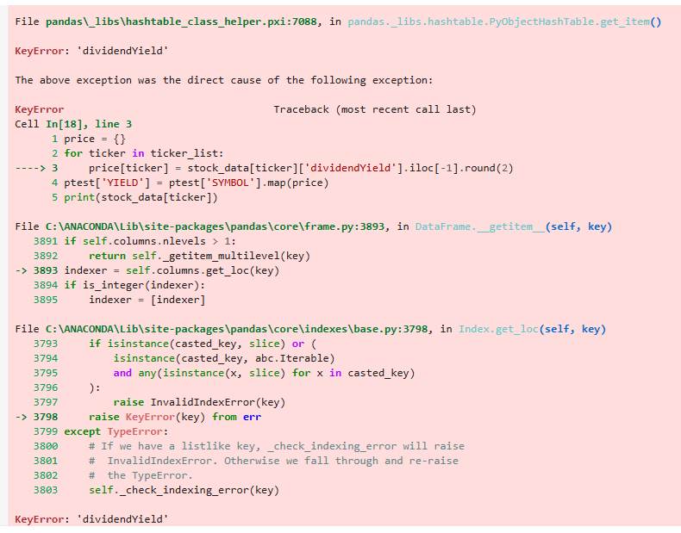Viewport: 681px width, 533px height.
Task: Click the hashtable_class_helper.pxi:7088 file path
Action: click(x=181, y=22)
